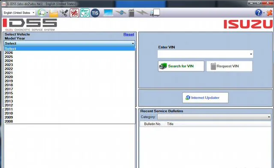Choose 2015 in the year dropdown
Screen dimensions: 274x168
pos(70,93)
